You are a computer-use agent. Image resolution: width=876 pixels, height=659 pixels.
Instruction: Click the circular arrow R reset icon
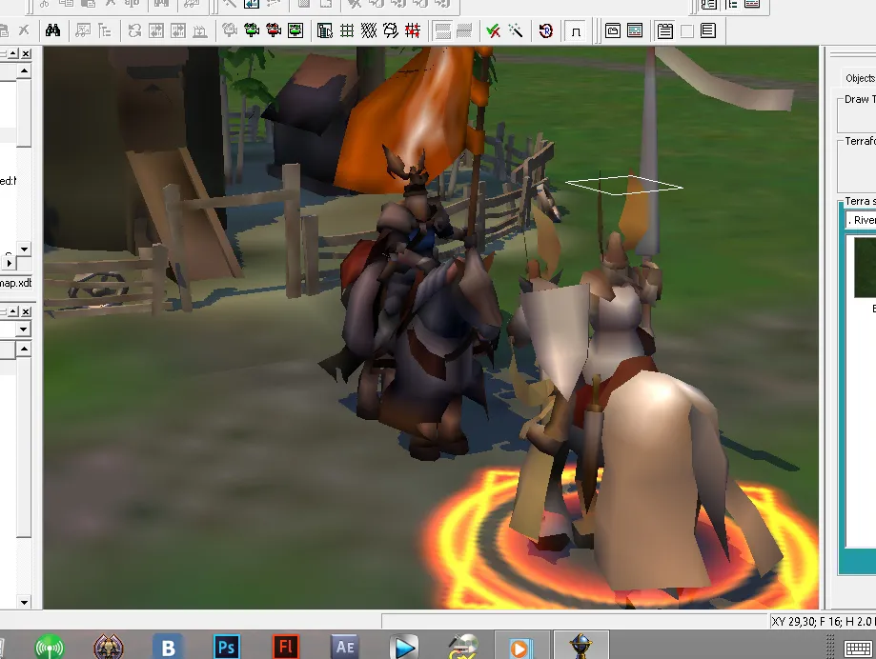click(x=546, y=30)
